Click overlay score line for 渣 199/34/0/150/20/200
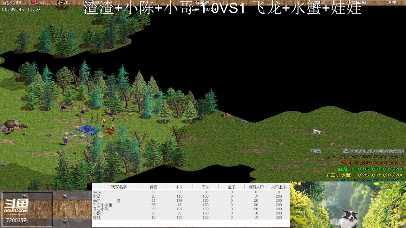 click(373, 151)
